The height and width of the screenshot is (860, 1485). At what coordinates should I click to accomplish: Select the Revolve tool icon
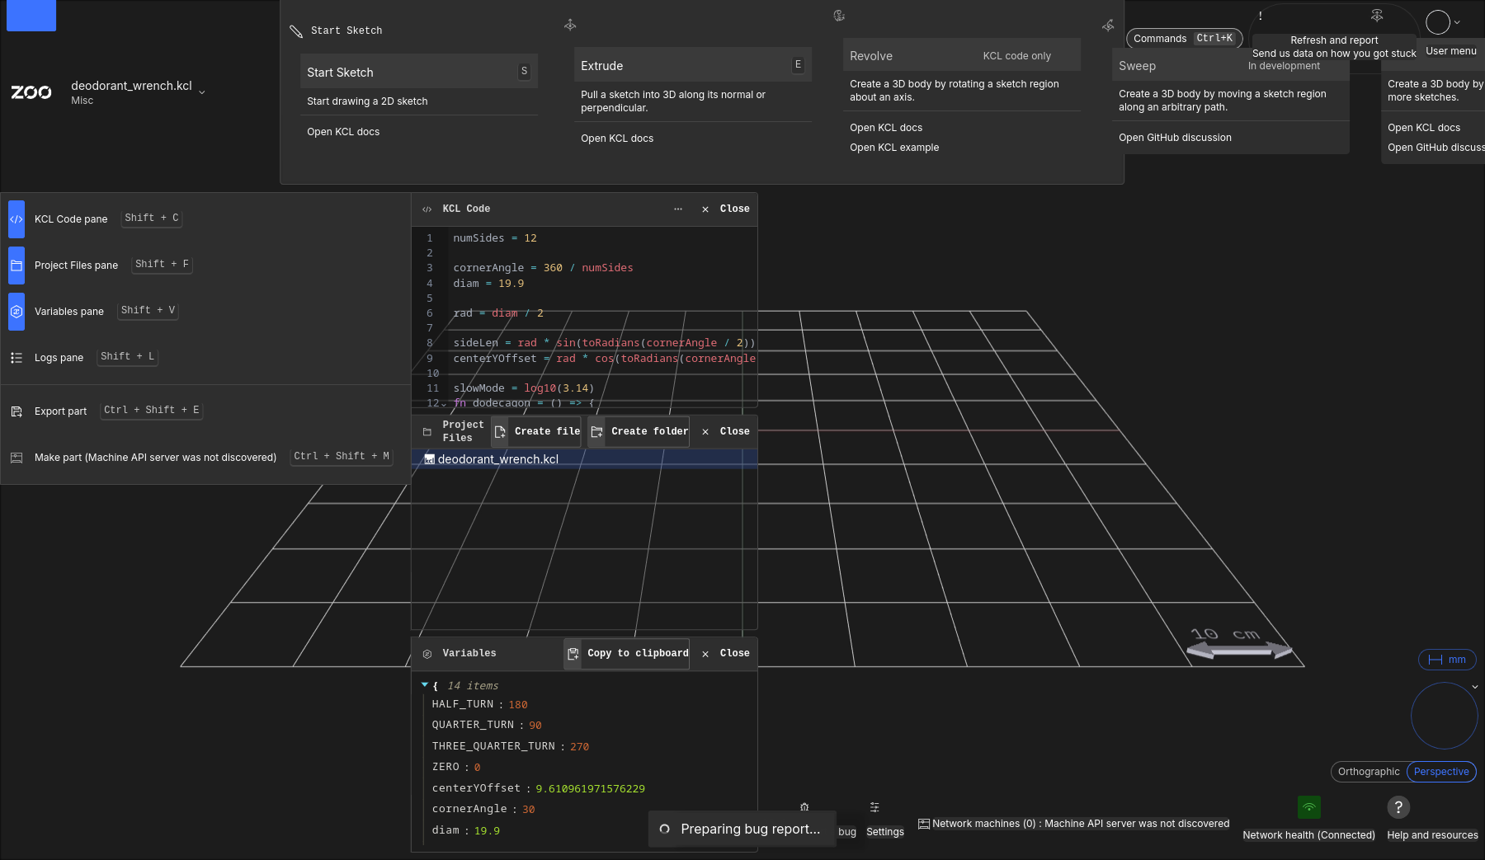[x=839, y=16]
